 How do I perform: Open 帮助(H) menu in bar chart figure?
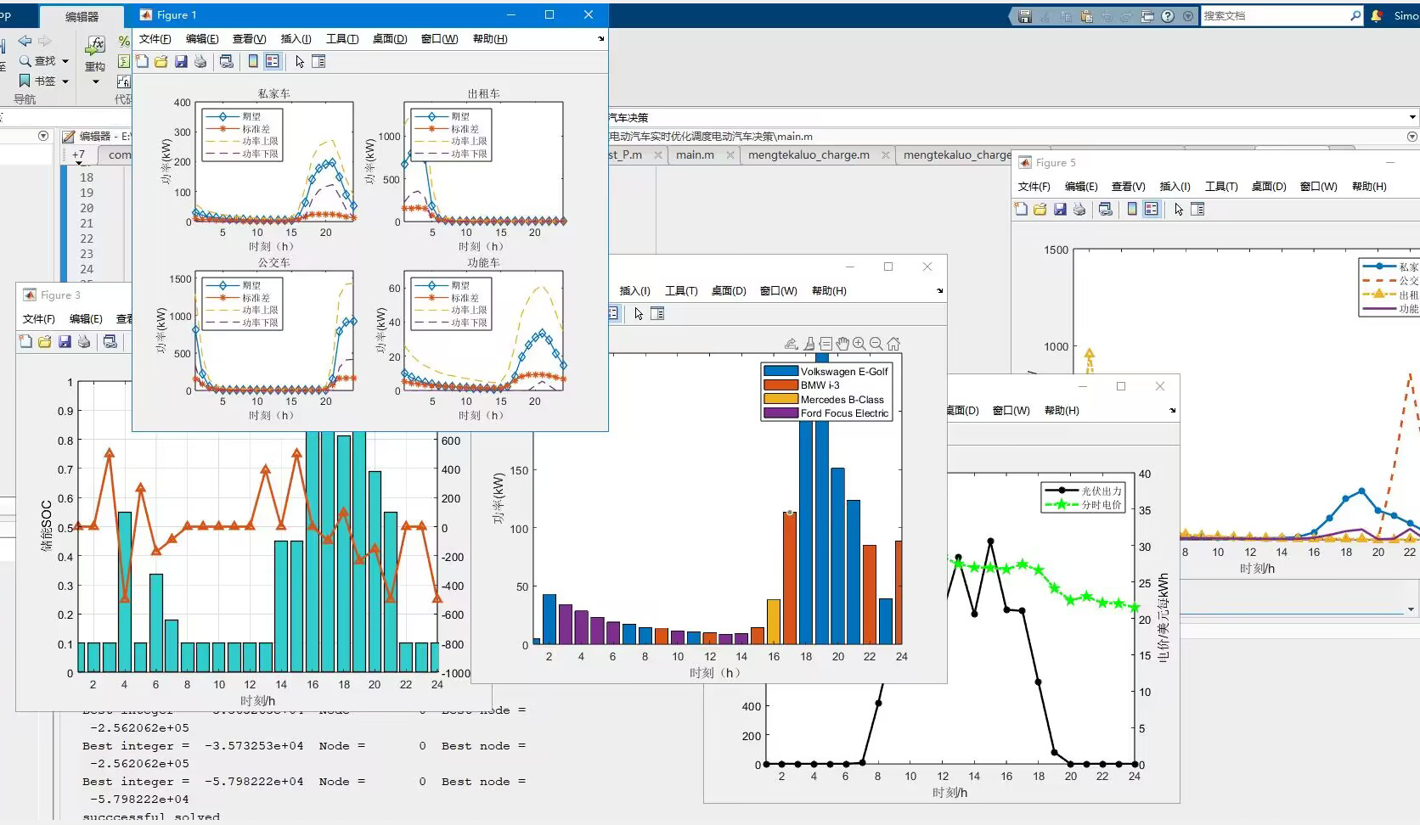pos(830,291)
